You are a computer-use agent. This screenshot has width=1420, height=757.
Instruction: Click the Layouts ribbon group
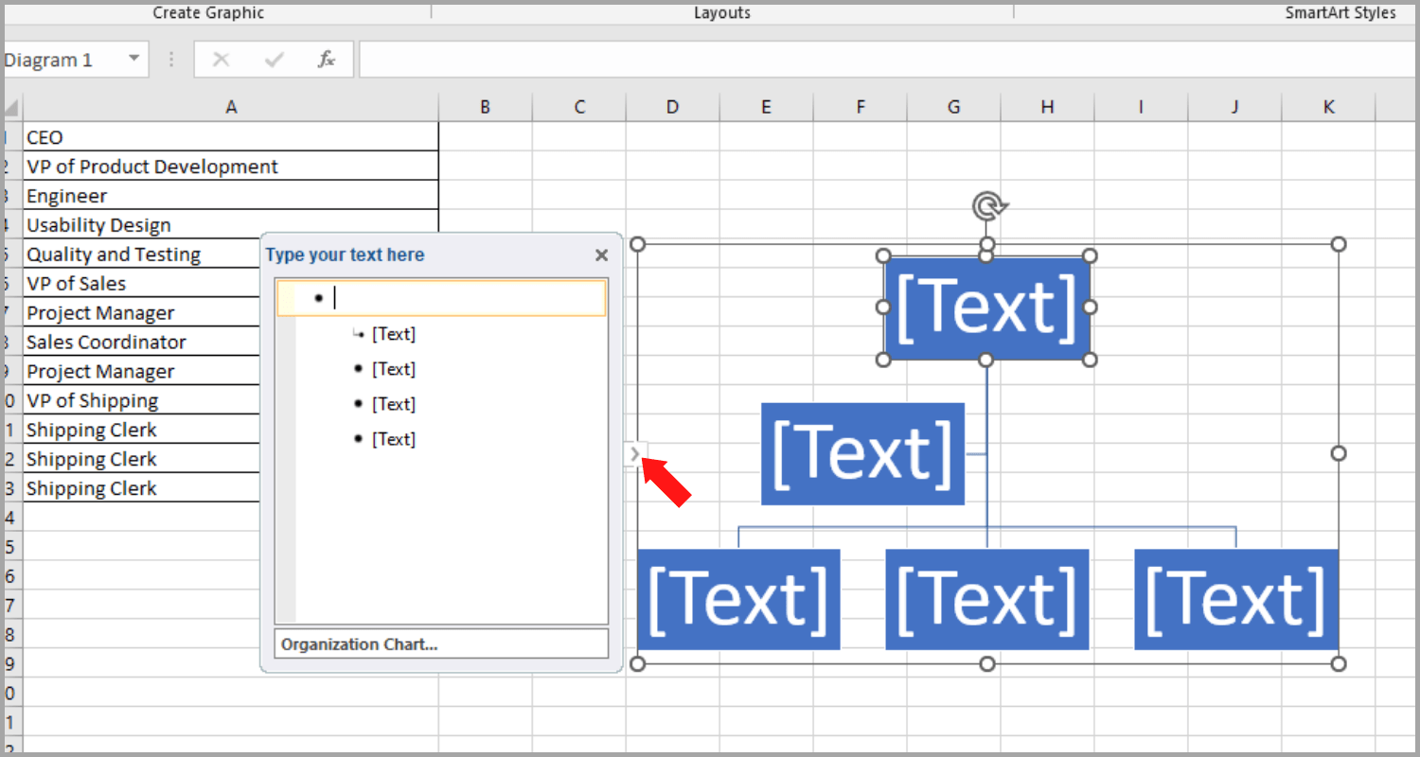[x=721, y=12]
